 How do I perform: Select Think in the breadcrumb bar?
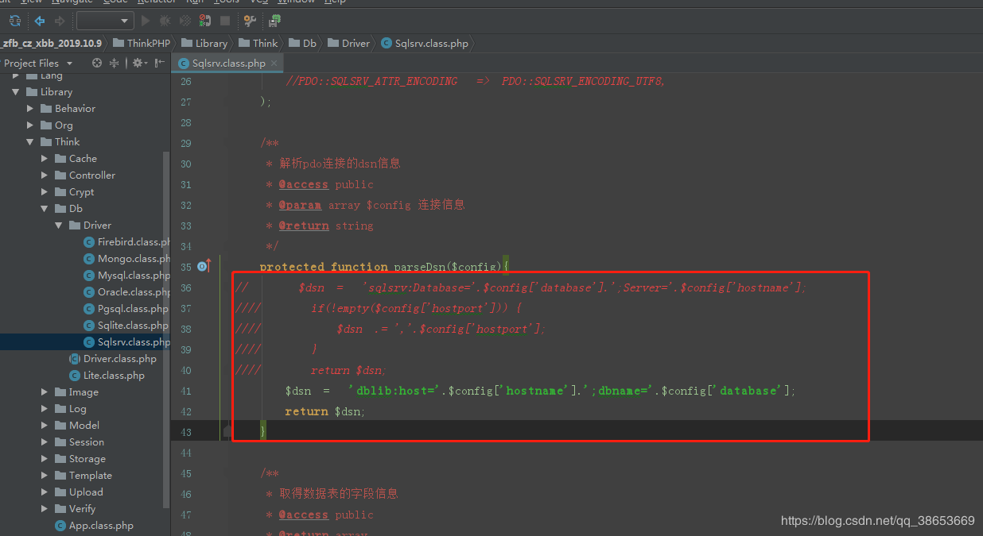(258, 43)
